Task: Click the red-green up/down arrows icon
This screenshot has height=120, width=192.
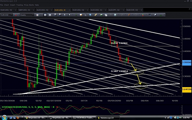Action: tap(143, 15)
